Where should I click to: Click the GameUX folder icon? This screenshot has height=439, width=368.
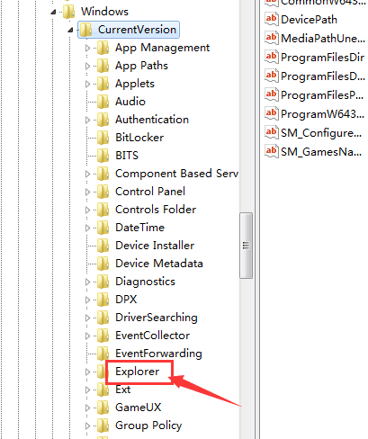click(103, 408)
